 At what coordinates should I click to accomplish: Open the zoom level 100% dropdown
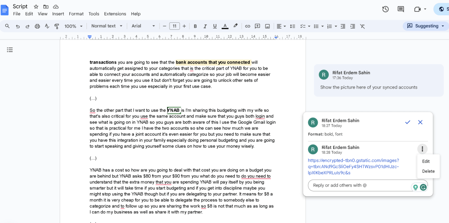[73, 26]
